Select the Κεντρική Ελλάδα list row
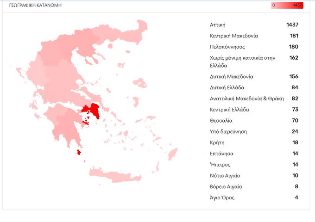This screenshot has height=222, width=315. coord(254,110)
